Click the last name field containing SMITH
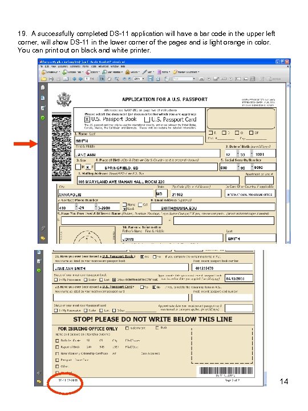308x411 pixels. [x=139, y=140]
